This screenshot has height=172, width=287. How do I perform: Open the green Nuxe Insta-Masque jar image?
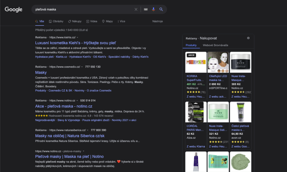tap(218, 112)
